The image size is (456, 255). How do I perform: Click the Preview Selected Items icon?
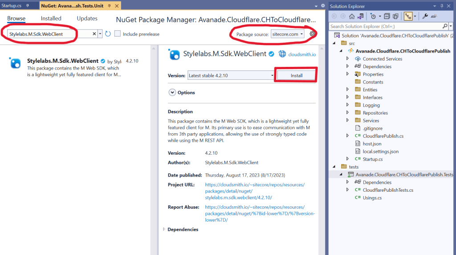pos(435,16)
